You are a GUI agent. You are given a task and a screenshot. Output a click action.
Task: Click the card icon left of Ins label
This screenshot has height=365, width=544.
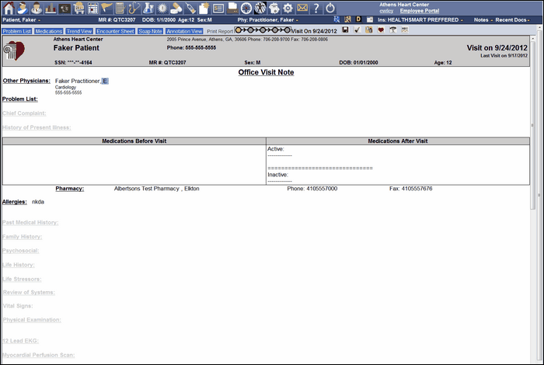point(370,19)
